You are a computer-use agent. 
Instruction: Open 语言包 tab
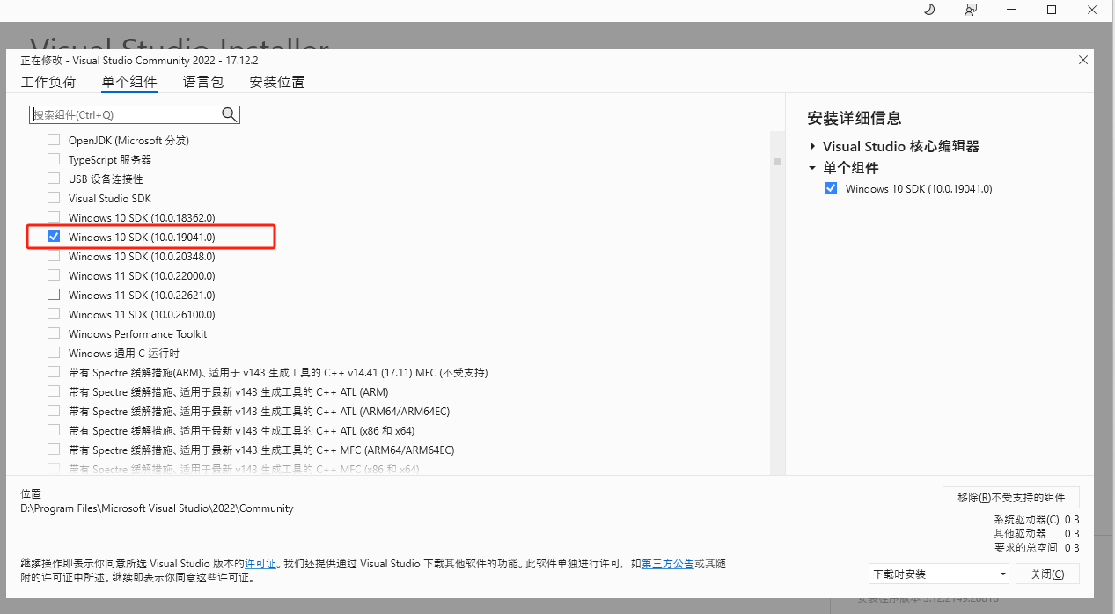click(203, 82)
